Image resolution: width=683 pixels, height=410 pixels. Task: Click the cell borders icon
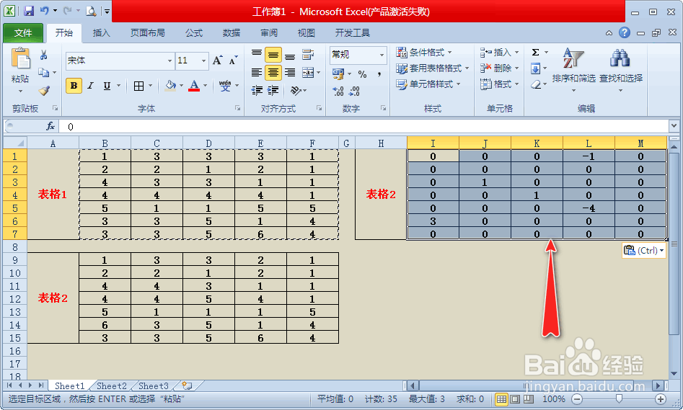[138, 86]
